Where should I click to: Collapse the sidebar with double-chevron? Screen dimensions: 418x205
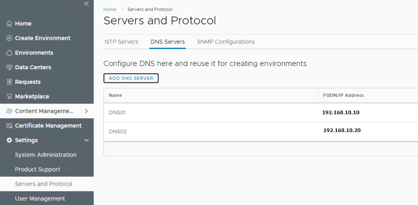pos(86,4)
